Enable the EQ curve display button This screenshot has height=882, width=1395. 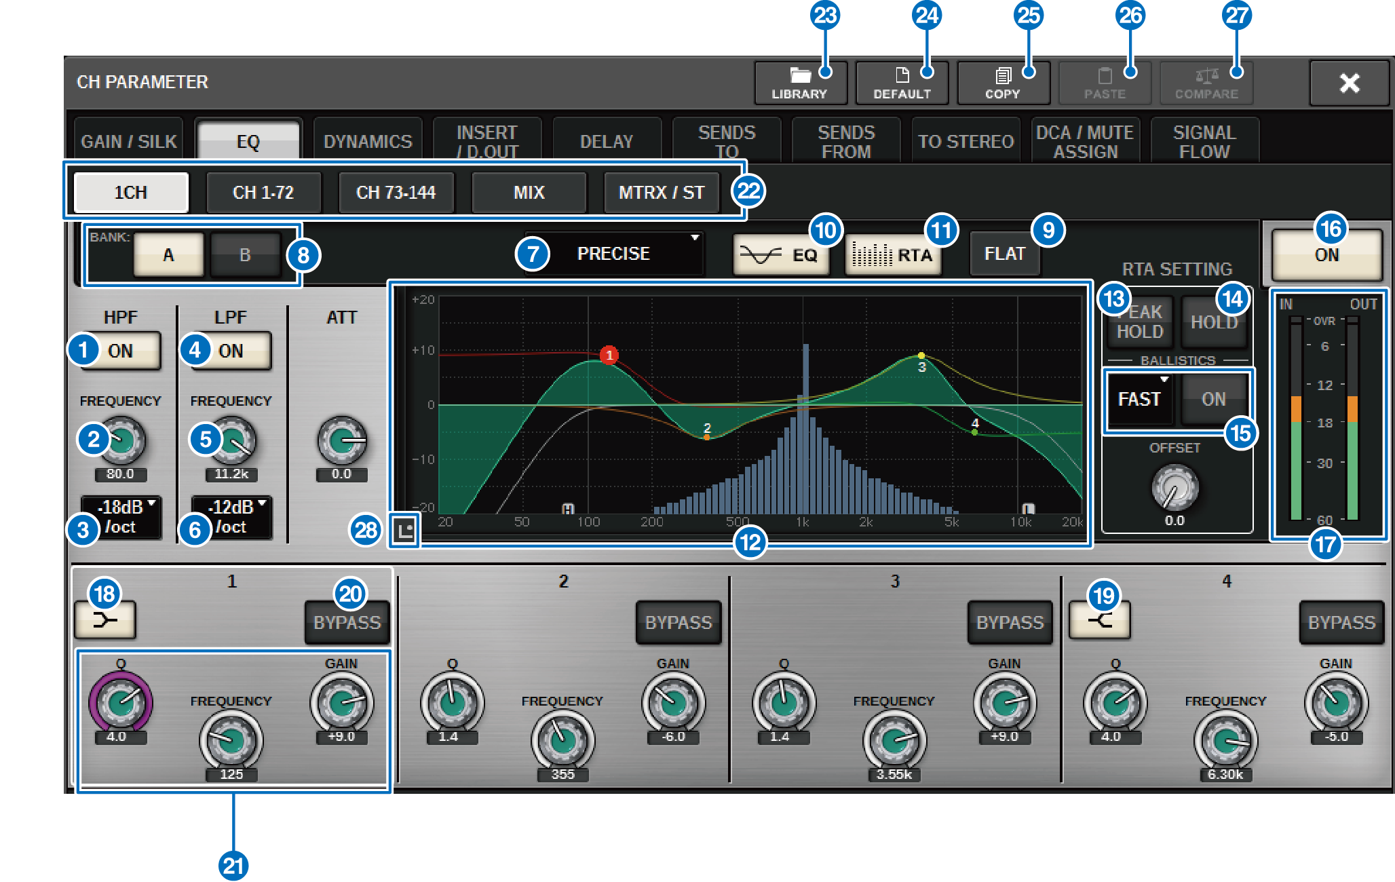point(780,256)
